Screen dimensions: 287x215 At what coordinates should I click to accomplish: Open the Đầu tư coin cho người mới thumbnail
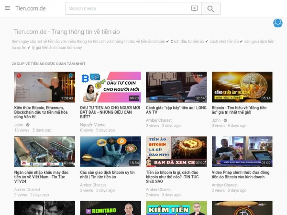(x=110, y=87)
